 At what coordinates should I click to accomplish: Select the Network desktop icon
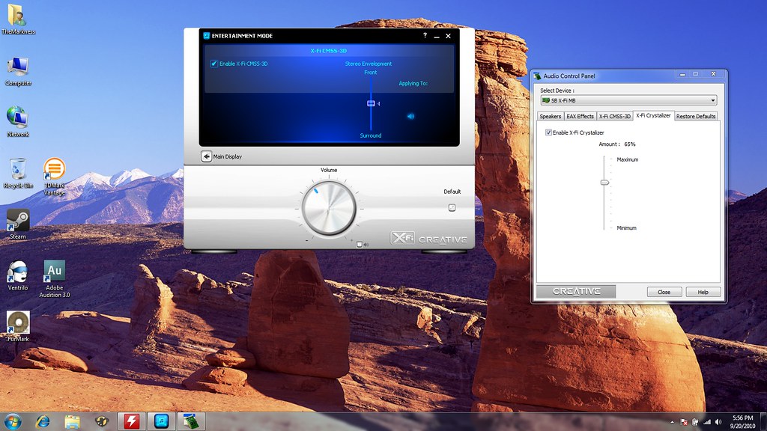(18, 122)
